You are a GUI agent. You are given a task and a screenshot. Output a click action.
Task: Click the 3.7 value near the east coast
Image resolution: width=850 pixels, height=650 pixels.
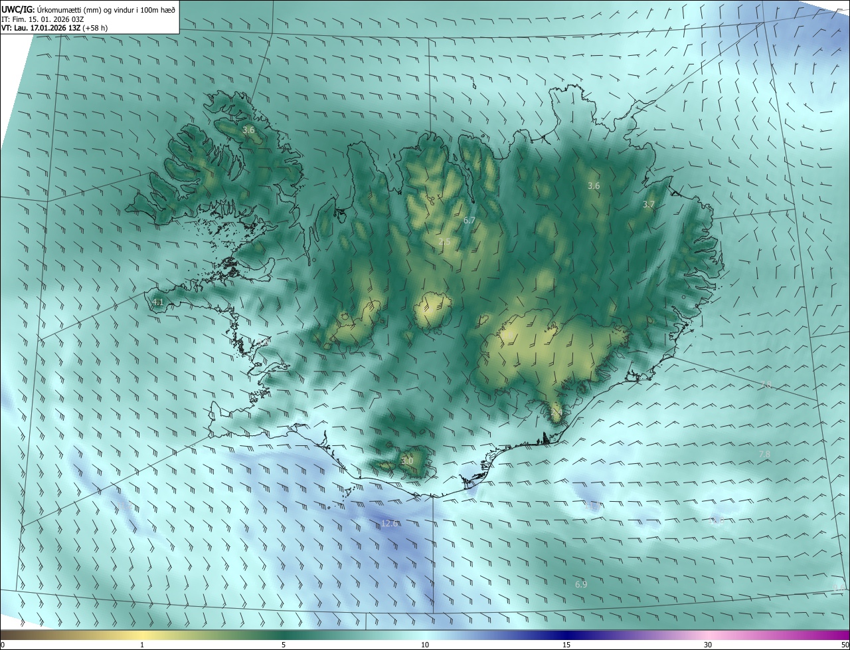649,205
